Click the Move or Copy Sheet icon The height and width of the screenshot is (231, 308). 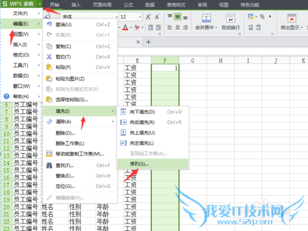pyautogui.click(x=49, y=153)
